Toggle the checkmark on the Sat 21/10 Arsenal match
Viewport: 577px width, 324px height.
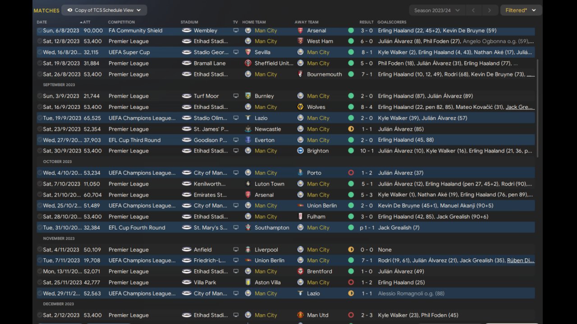click(x=40, y=195)
